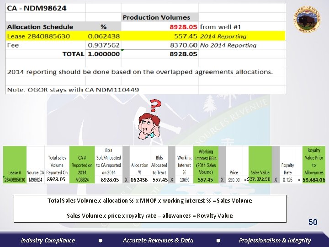This screenshot has height=247, width=329.
Task: Click the 1.000000 total percentage cell
Action: pyautogui.click(x=104, y=54)
